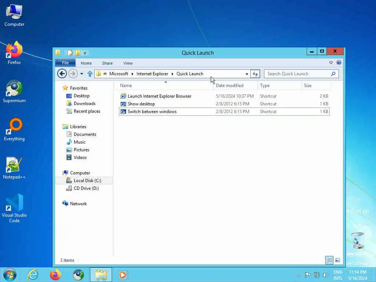Switch to the View ribbon tab
Screen dimensions: 376x282
[x=128, y=63]
